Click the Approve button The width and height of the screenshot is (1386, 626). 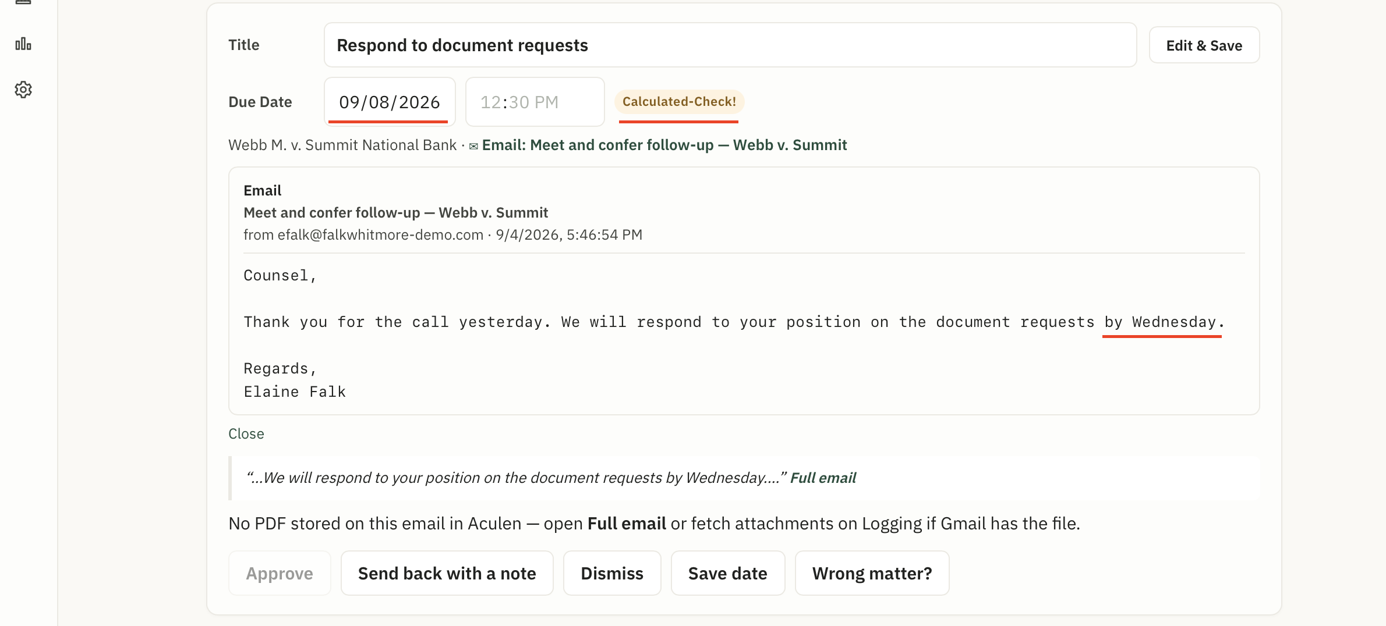tap(280, 573)
